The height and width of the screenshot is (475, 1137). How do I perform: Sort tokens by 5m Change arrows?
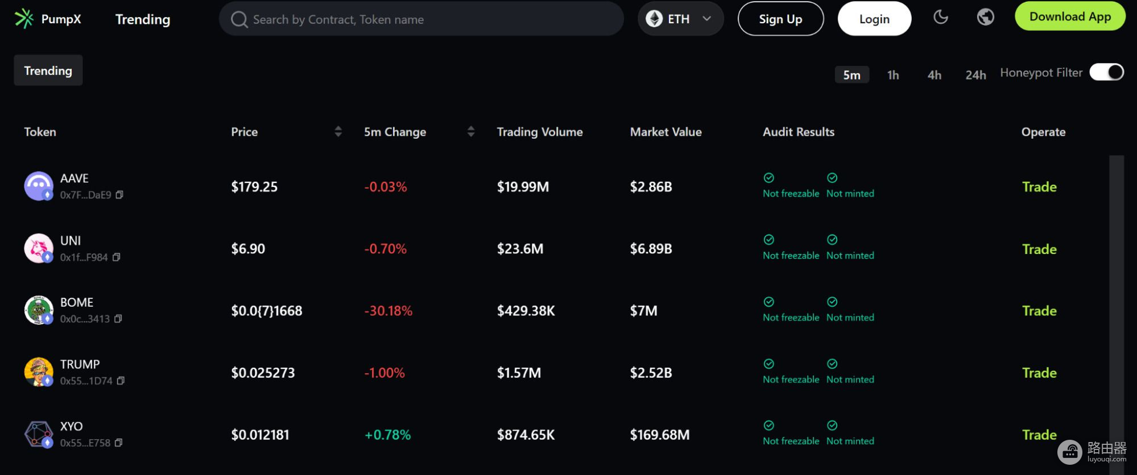click(471, 132)
